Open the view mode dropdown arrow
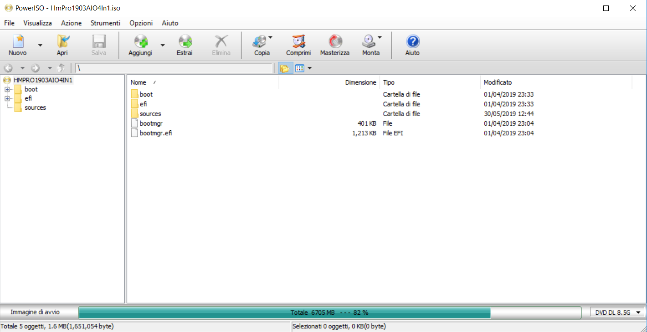Viewport: 647px width, 332px height. tap(309, 68)
